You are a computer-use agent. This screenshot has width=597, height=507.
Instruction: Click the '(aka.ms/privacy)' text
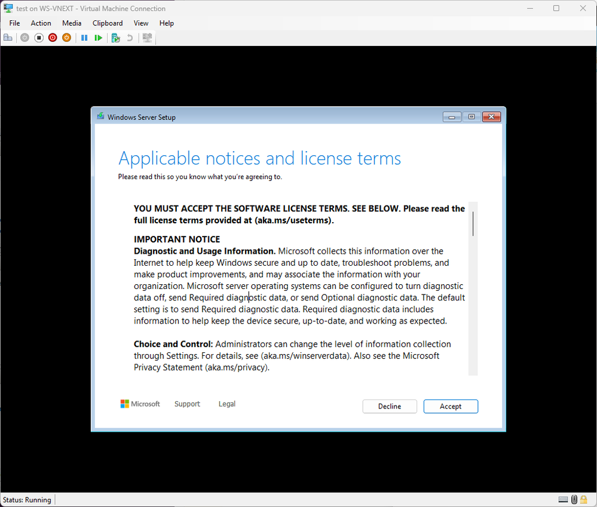click(237, 367)
